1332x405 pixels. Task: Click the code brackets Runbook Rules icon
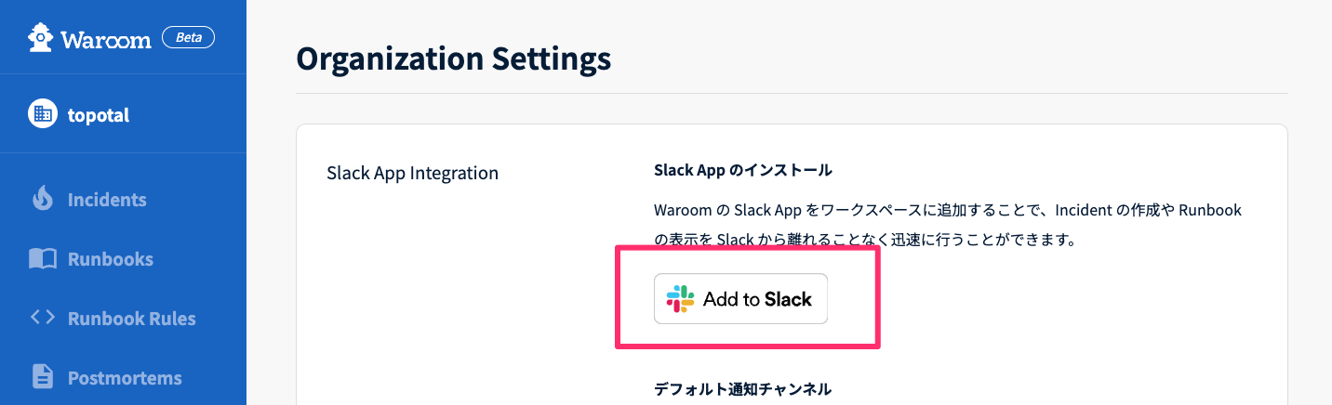(42, 318)
